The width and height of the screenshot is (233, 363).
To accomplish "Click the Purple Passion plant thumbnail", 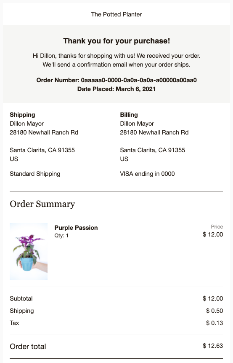I will tap(29, 251).
